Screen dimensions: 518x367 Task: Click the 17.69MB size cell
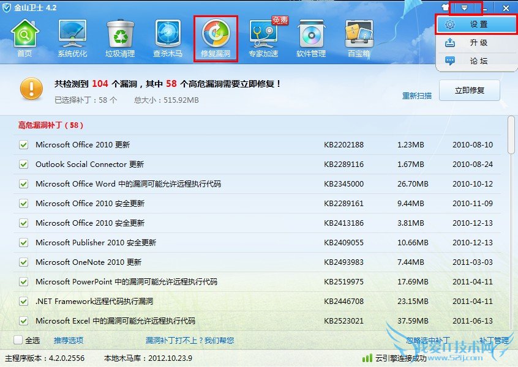tap(413, 281)
